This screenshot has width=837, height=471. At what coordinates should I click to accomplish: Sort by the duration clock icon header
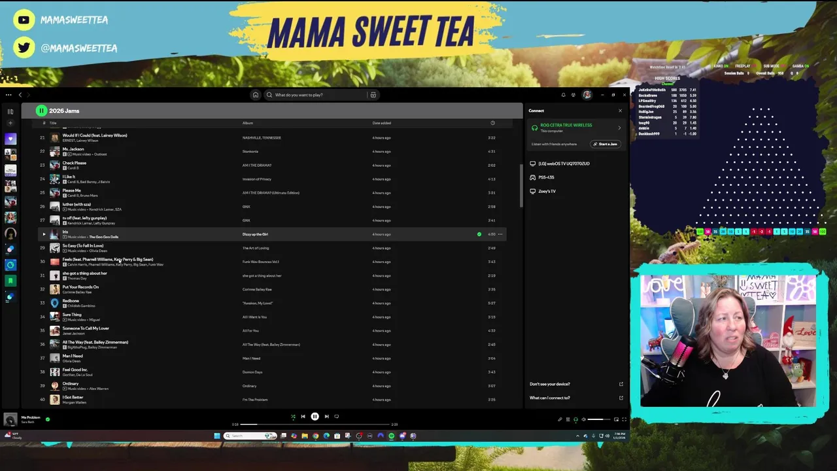click(x=492, y=123)
